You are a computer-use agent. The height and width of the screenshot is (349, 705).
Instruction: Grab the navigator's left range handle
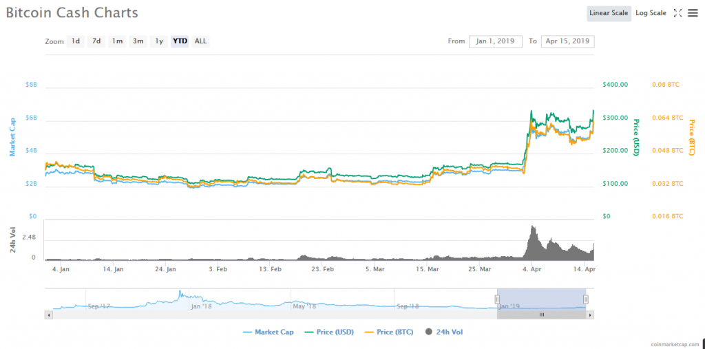click(497, 299)
